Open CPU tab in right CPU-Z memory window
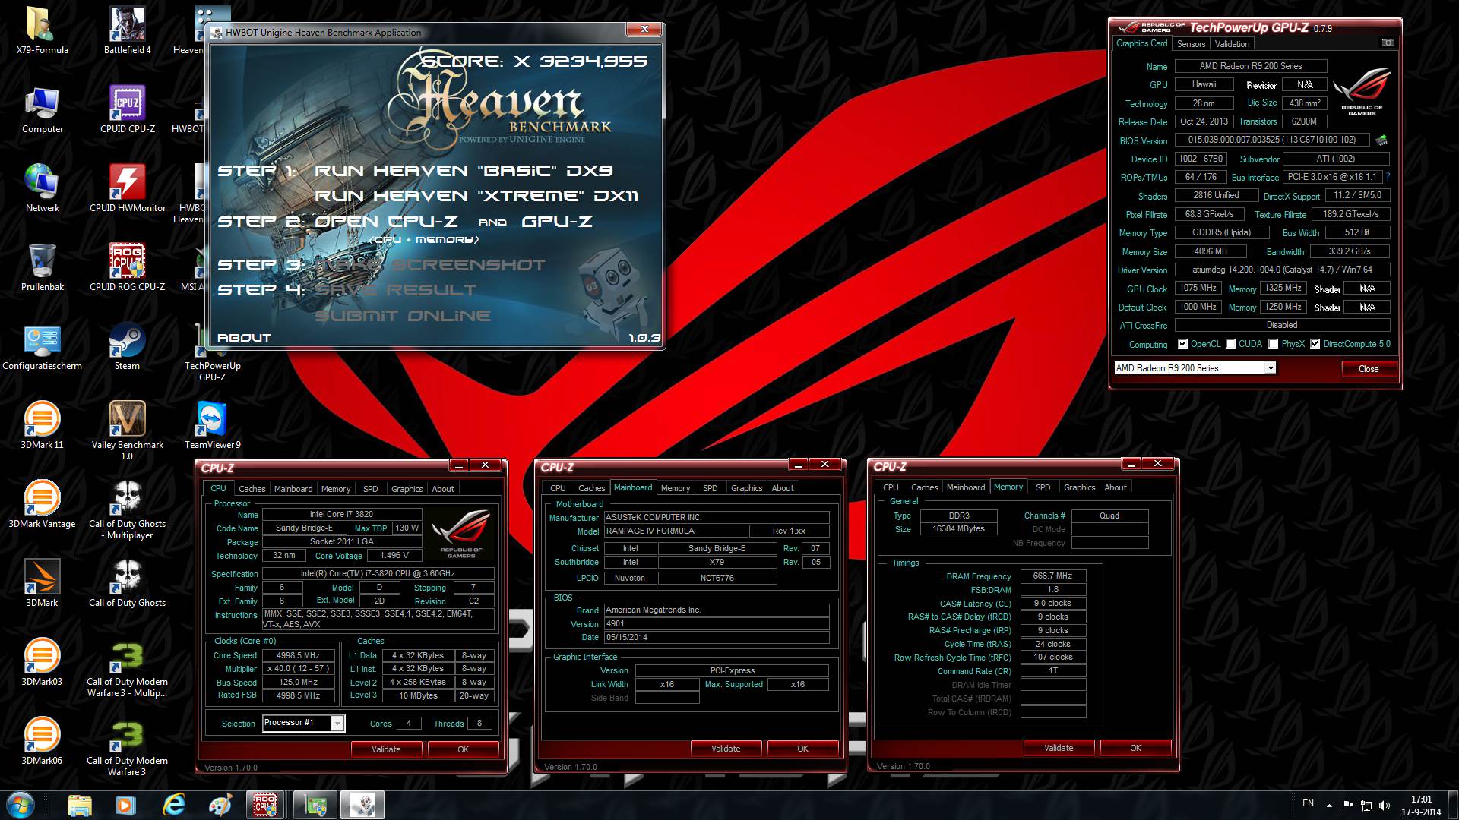1459x820 pixels. click(x=891, y=487)
